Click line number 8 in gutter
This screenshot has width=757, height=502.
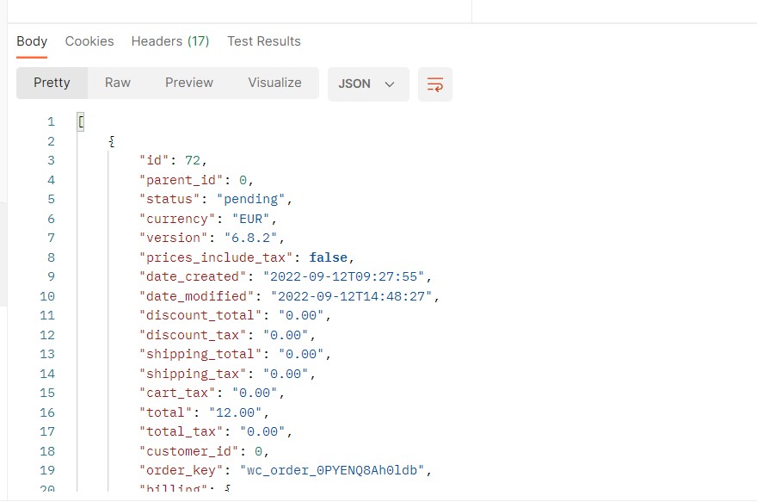click(51, 257)
